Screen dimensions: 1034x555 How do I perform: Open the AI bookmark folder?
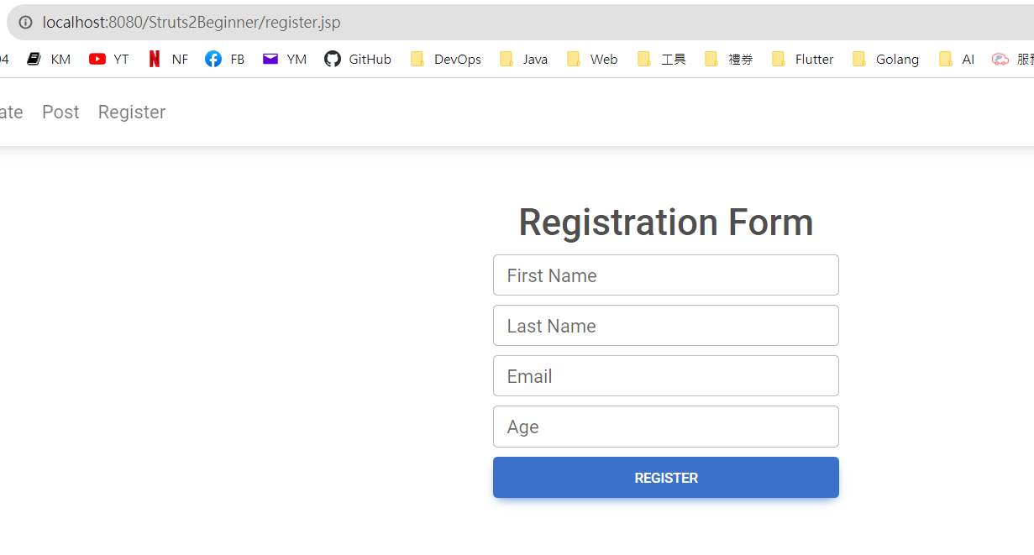point(957,59)
